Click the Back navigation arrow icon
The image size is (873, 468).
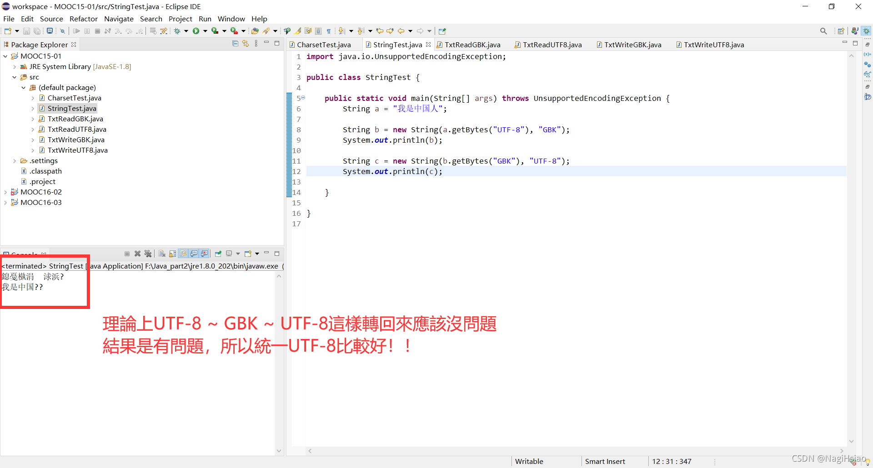(x=401, y=31)
